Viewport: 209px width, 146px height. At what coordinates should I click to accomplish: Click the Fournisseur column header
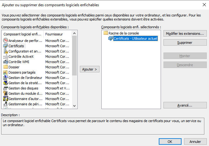(57, 34)
